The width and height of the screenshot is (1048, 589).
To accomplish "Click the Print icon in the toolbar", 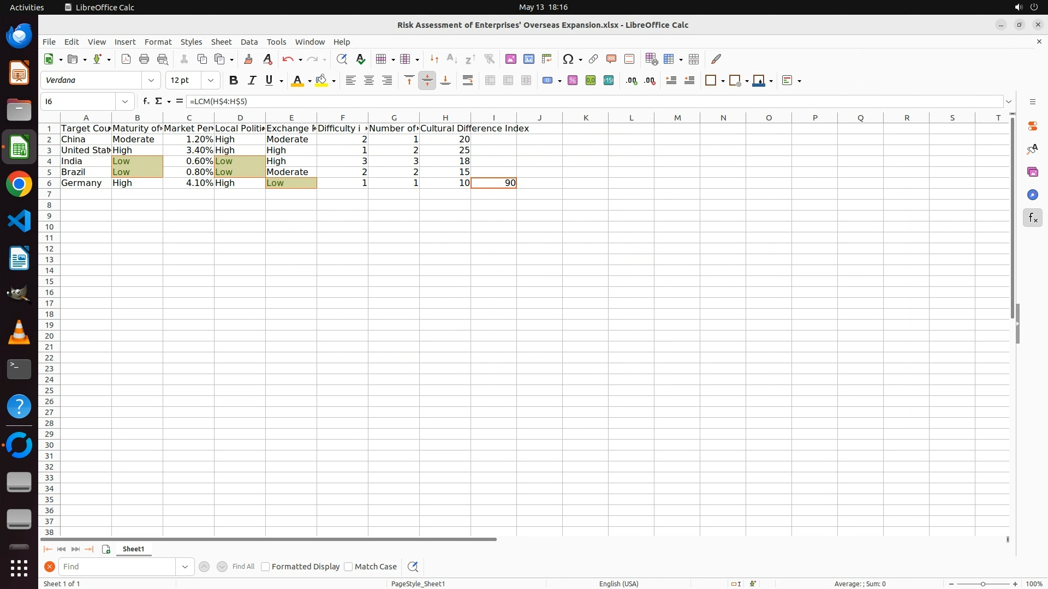I will point(144,59).
